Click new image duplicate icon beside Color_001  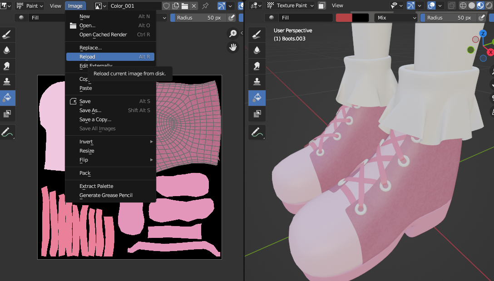(175, 5)
